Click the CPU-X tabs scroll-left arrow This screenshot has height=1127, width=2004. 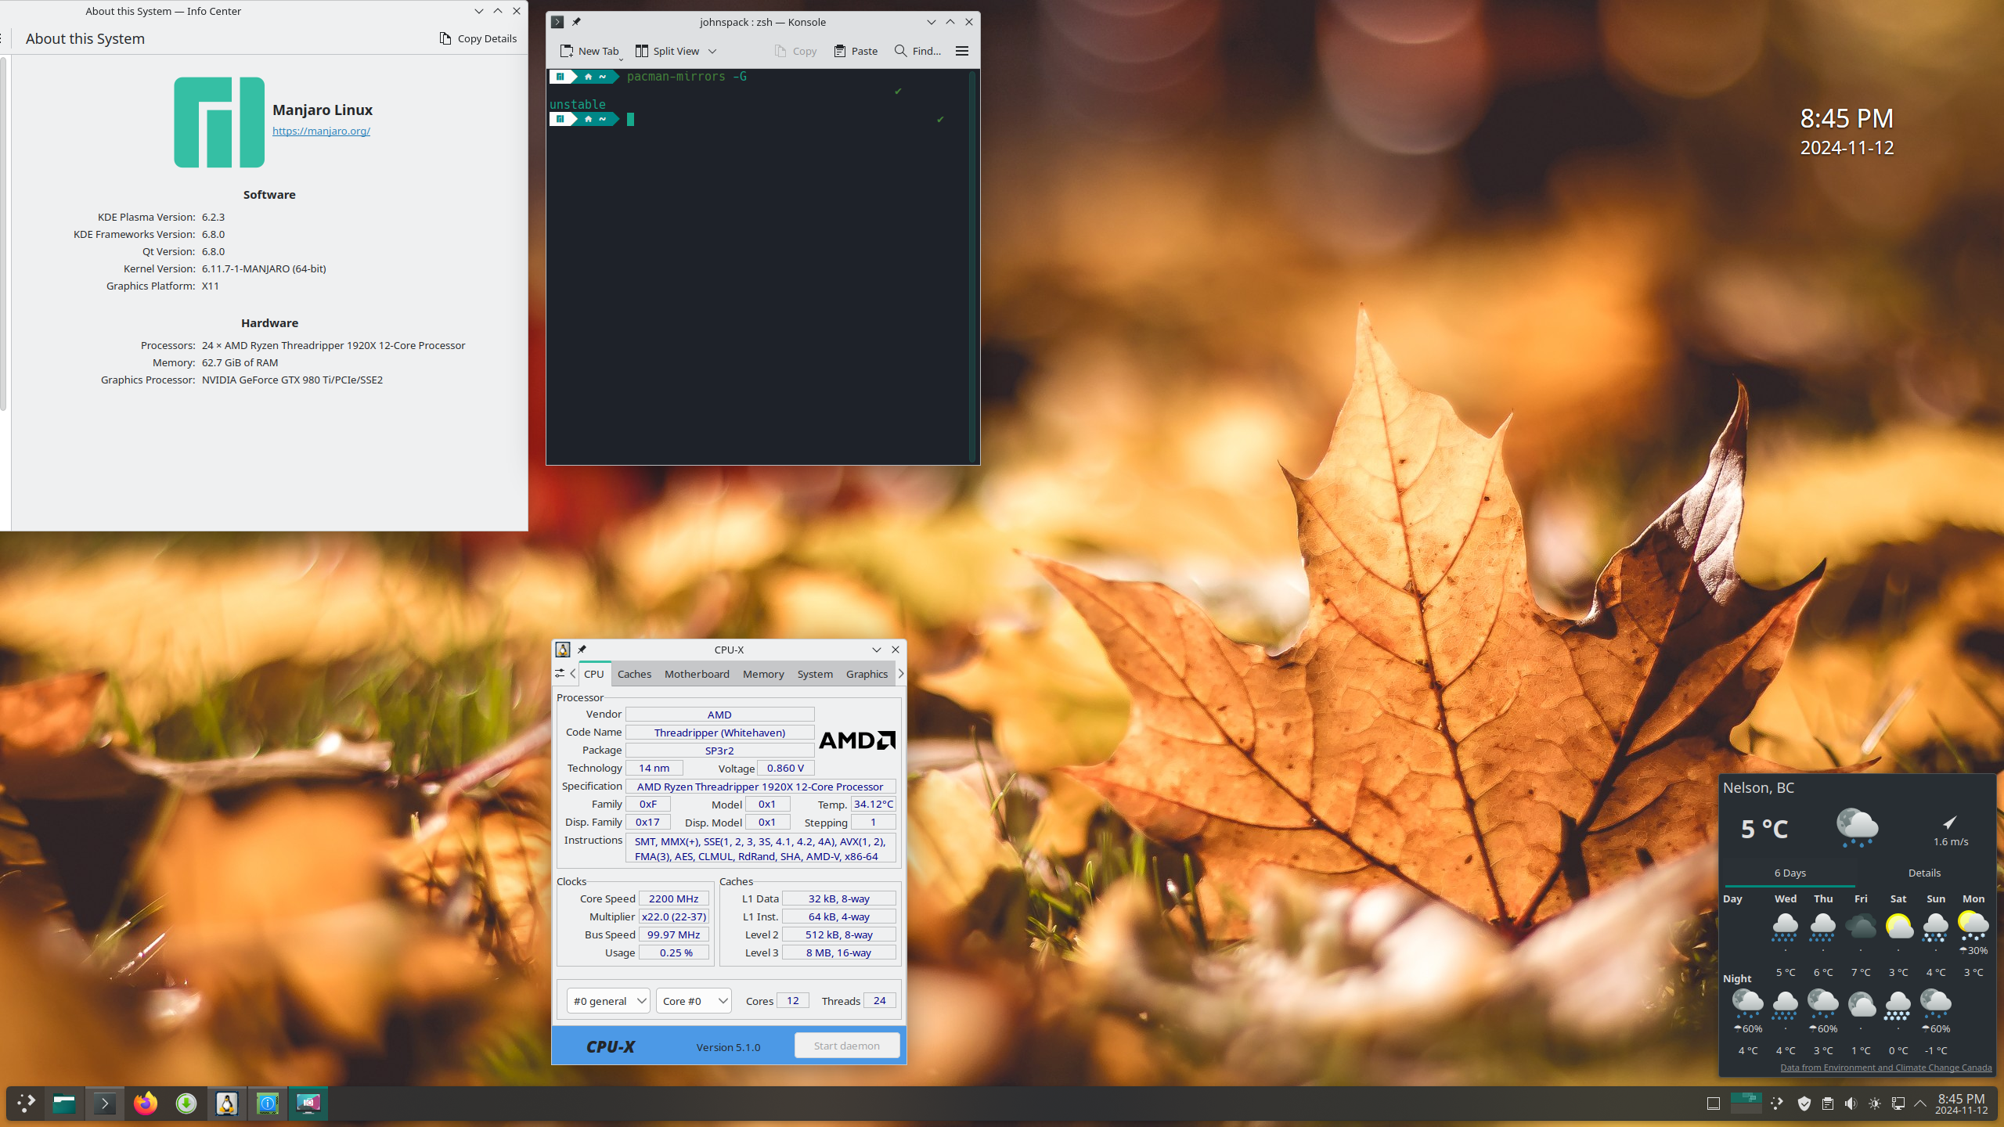tap(573, 673)
